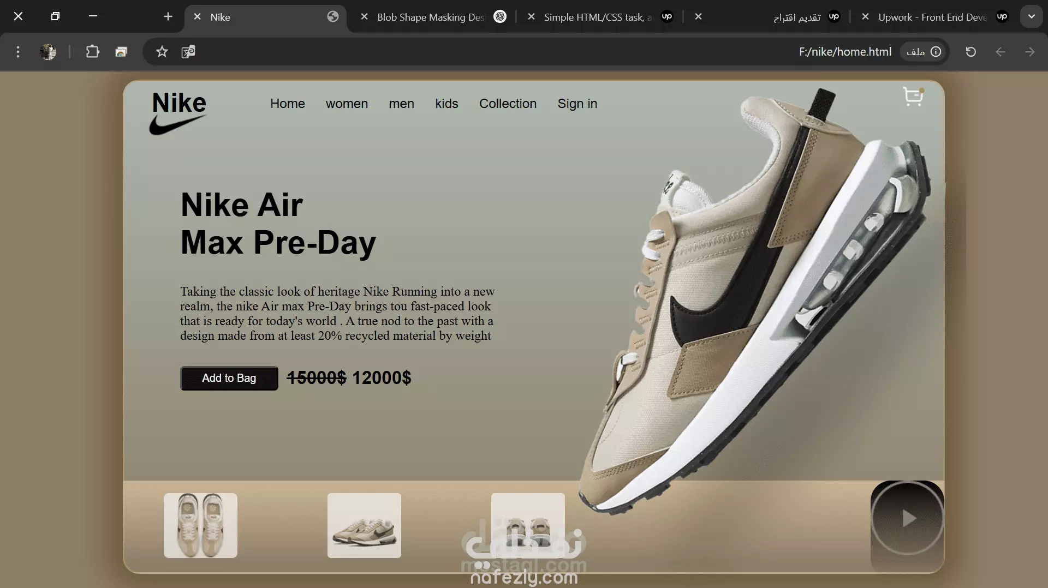Screen dimensions: 1048x588
Task: Click the Nike Air Max Pre-Day heading
Action: coord(278,224)
